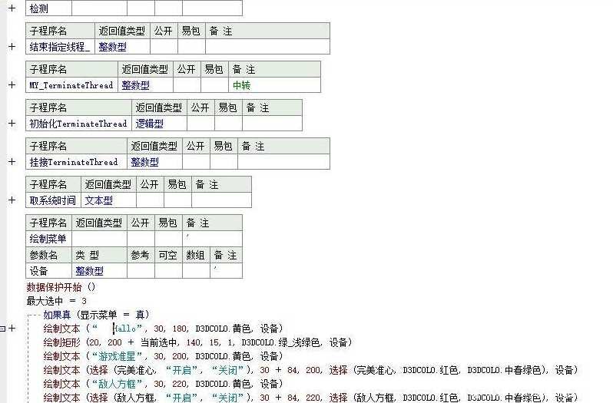613x403 pixels.
Task: Click 子程序名 header above 绘制菜单
Action: (49, 223)
